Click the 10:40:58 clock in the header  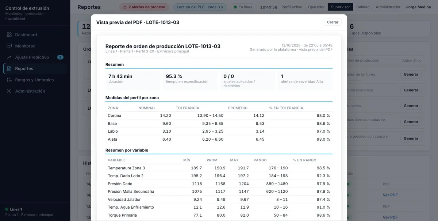[x=269, y=7]
